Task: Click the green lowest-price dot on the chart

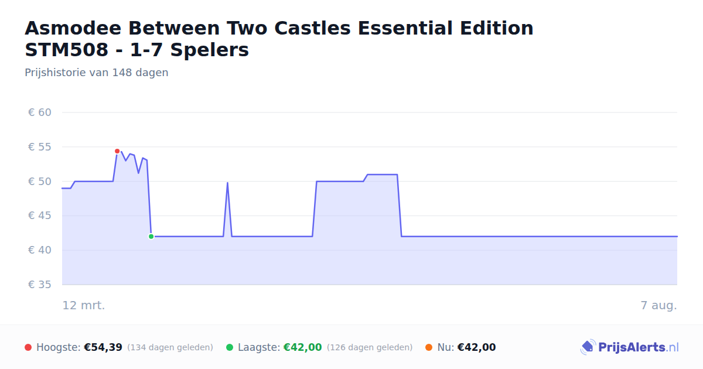Action: coord(151,237)
